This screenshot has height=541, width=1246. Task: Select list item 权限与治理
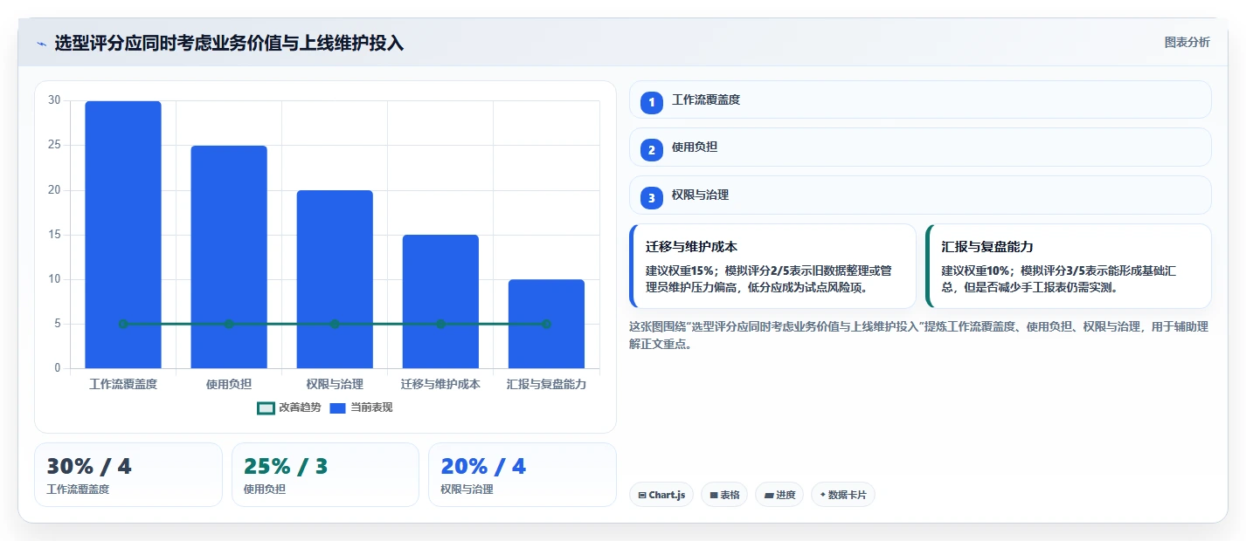(x=920, y=195)
